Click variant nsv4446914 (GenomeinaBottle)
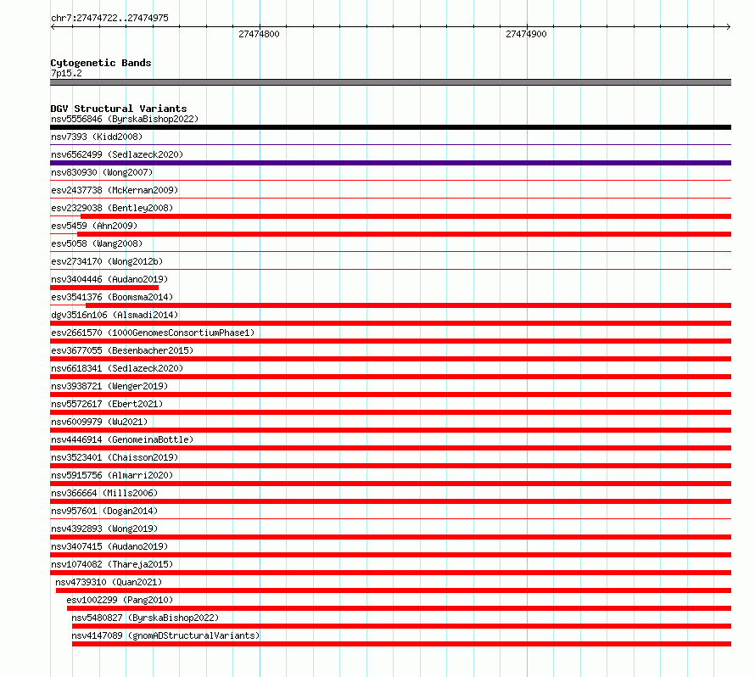 pyautogui.click(x=122, y=439)
